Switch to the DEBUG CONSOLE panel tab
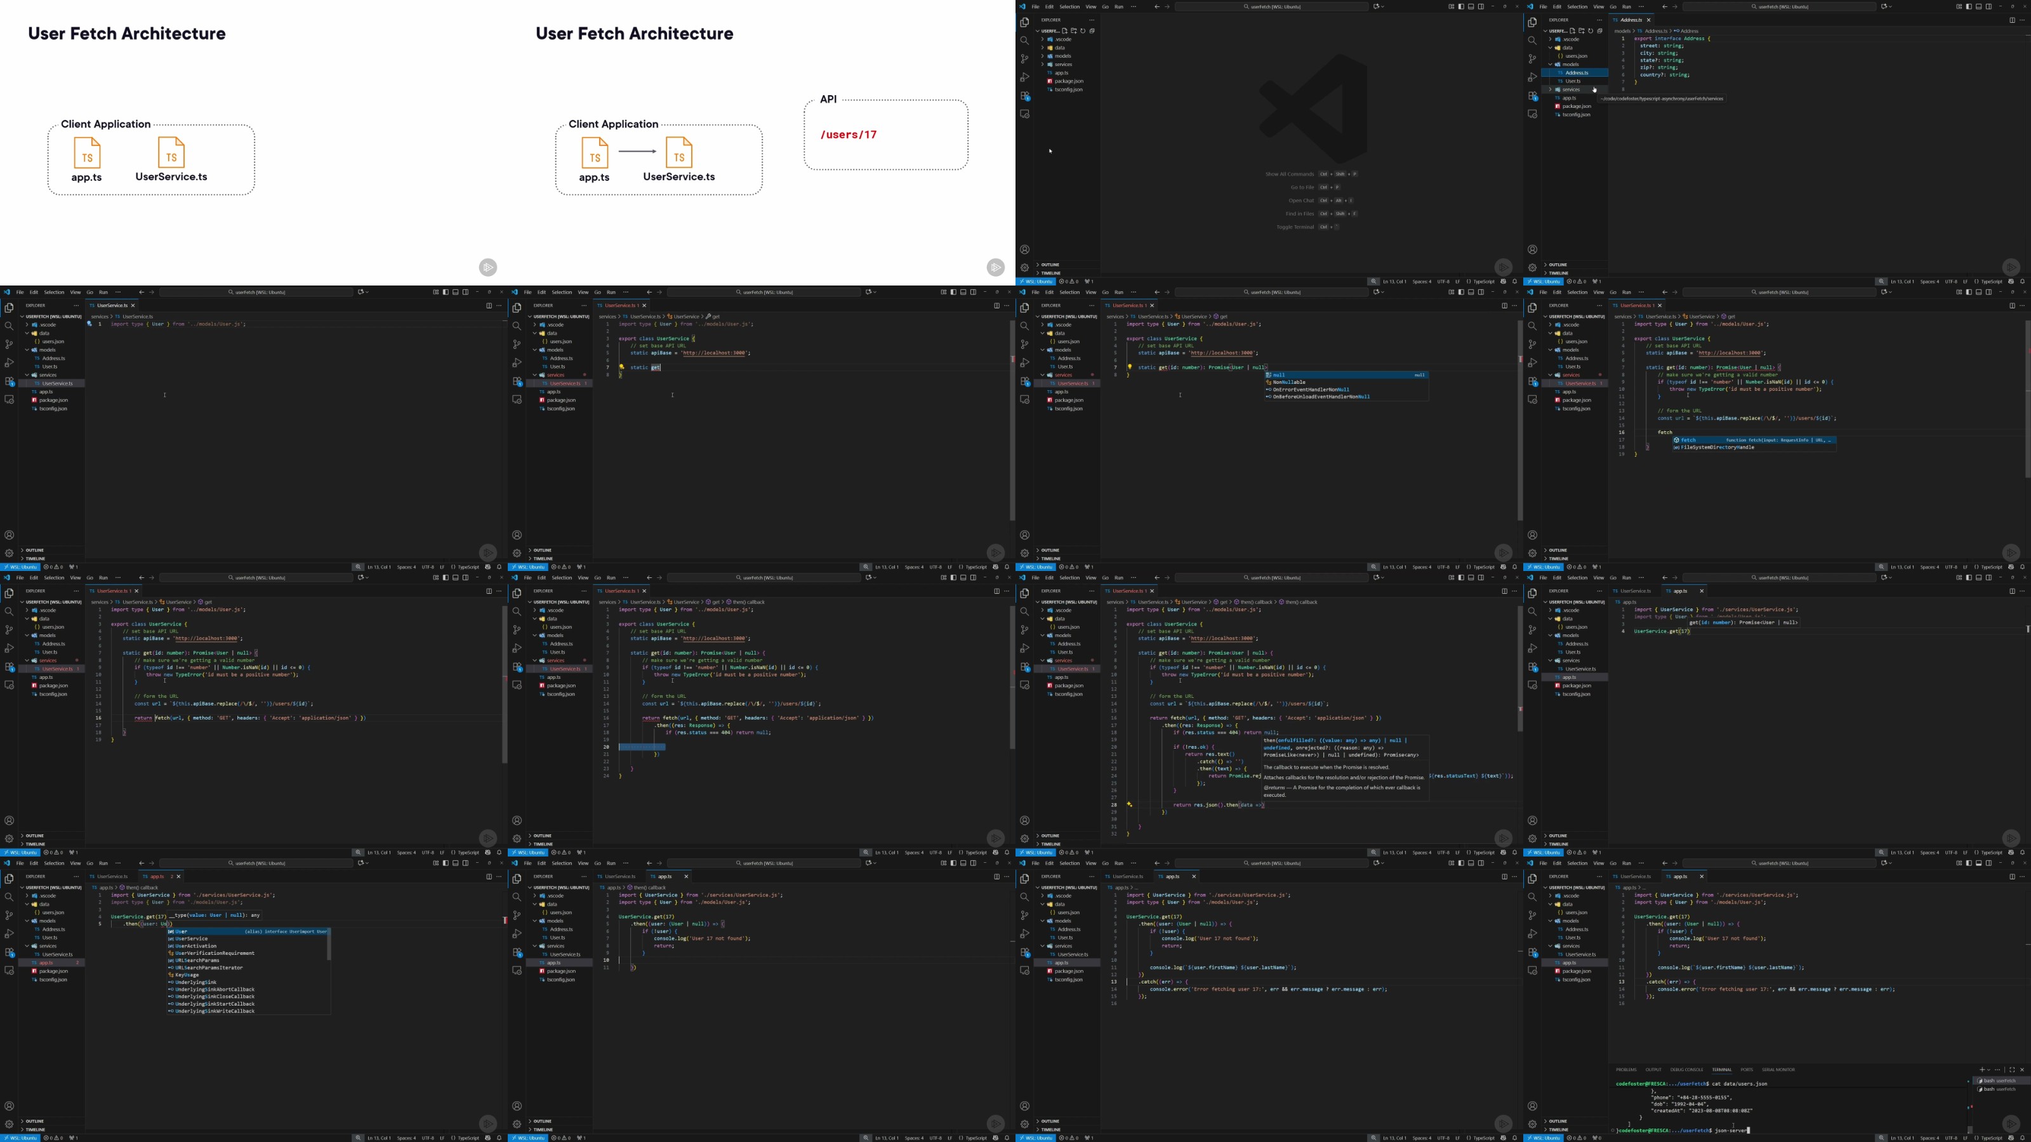The height and width of the screenshot is (1142, 2031). click(x=1686, y=1070)
